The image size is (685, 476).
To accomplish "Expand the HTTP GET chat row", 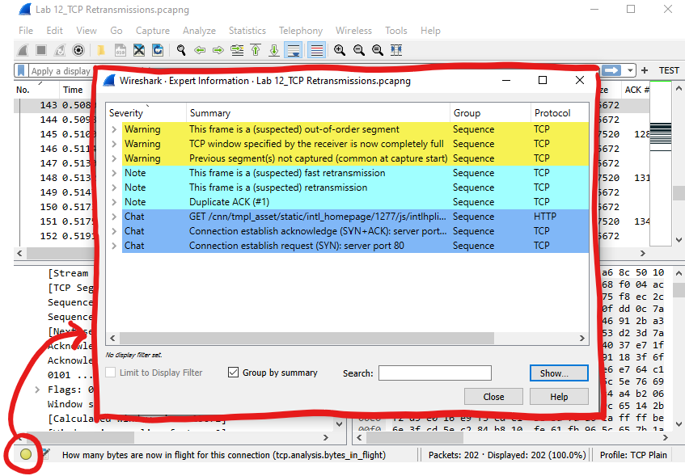I will click(x=114, y=217).
